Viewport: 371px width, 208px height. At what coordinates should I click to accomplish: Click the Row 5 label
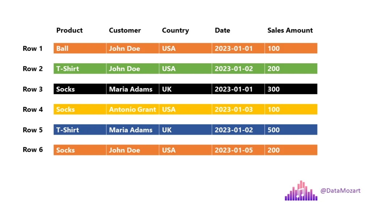(33, 130)
